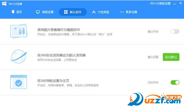
Task: Click the four-squares icon beside 默认软件
Action: [x=66, y=12]
